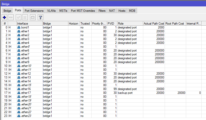Click the interface icon next to ether12

click(19, 74)
